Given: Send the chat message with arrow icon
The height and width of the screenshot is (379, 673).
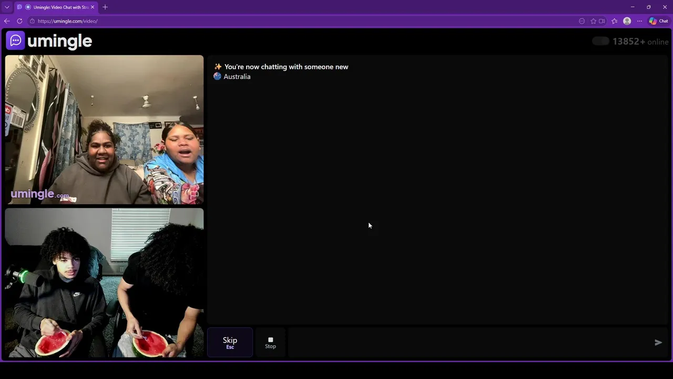Looking at the screenshot, I should coord(658,343).
